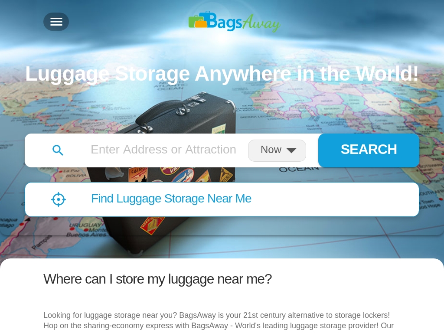Viewport: 444px width, 333px height.
Task: Focus the Enter Address or Attraction field
Action: (x=163, y=150)
